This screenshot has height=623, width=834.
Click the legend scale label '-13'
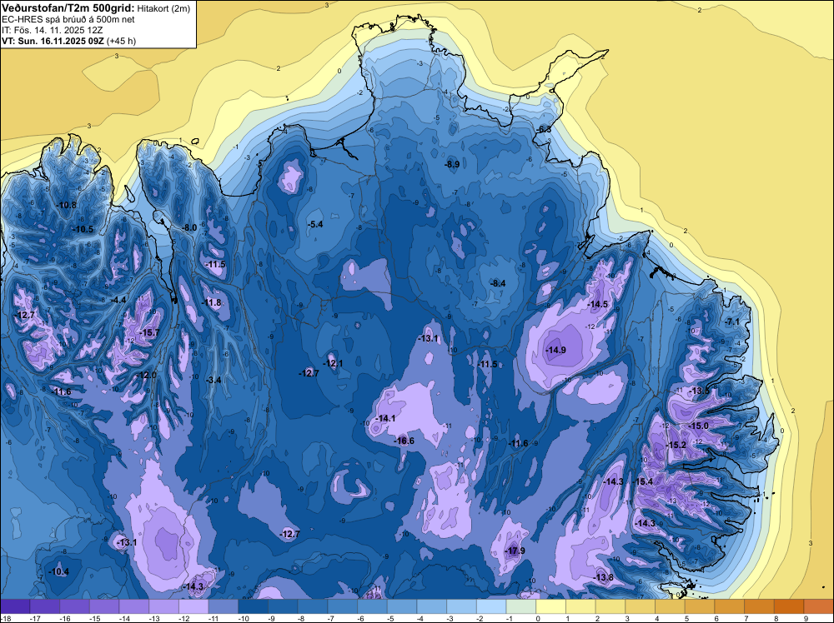155,618
